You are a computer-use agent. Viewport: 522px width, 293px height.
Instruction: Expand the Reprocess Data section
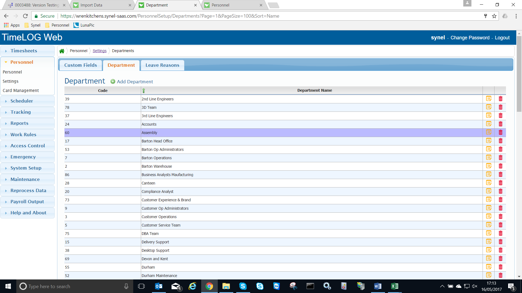(x=27, y=190)
